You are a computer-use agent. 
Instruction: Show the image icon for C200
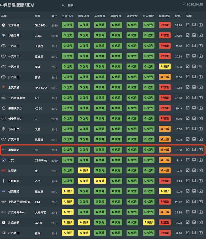[194, 222]
